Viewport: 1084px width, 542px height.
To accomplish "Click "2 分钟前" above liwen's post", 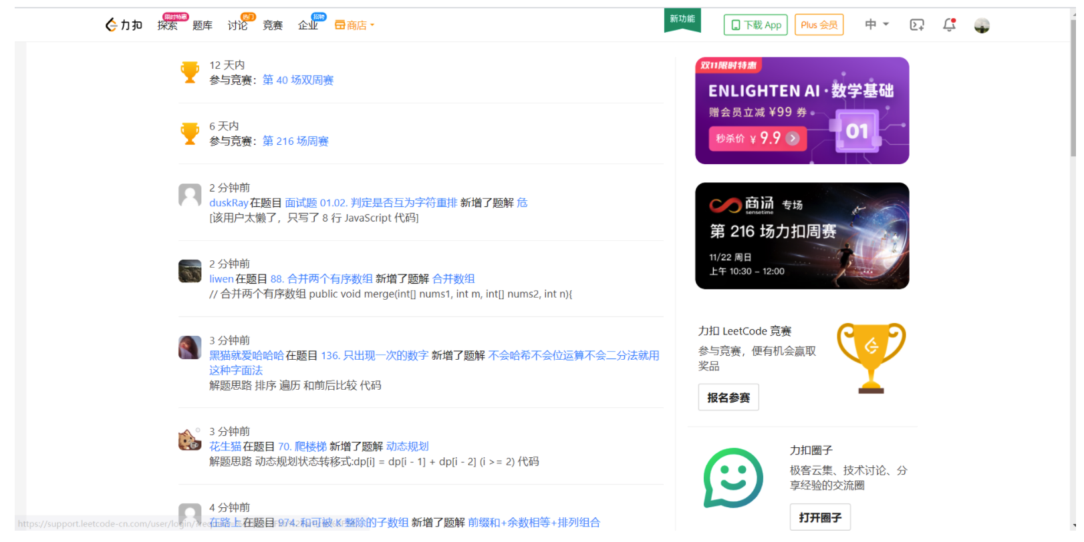I will coord(230,264).
